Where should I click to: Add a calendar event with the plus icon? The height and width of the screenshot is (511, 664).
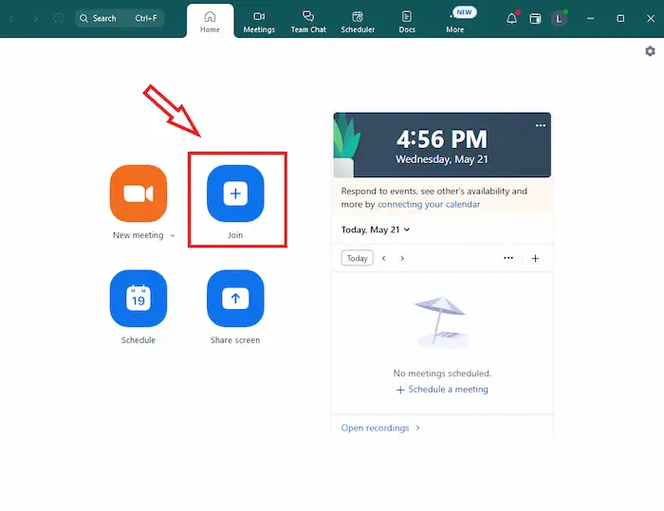pyautogui.click(x=535, y=258)
